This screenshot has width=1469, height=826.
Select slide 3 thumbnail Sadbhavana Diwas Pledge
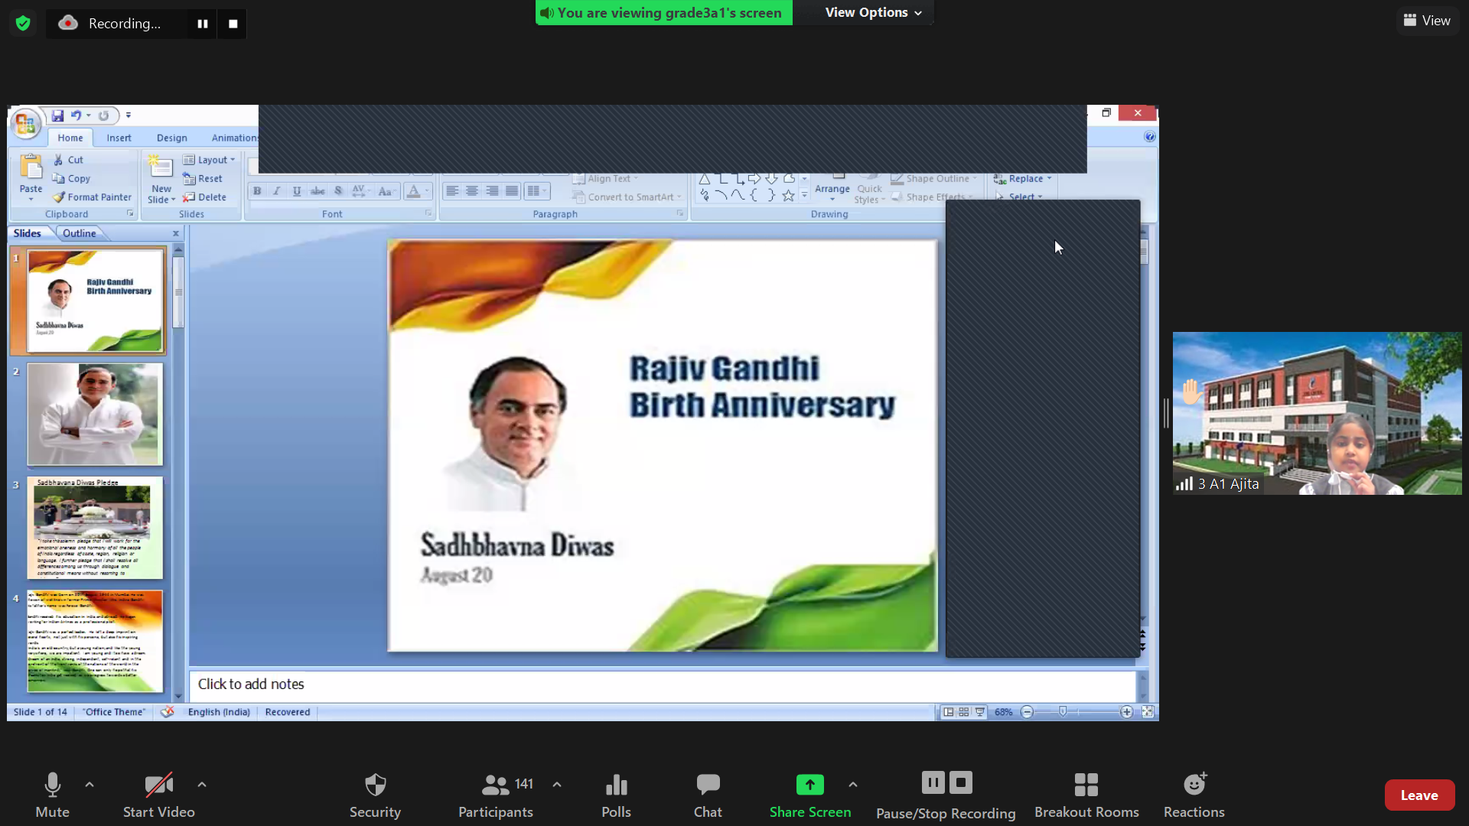(x=95, y=528)
